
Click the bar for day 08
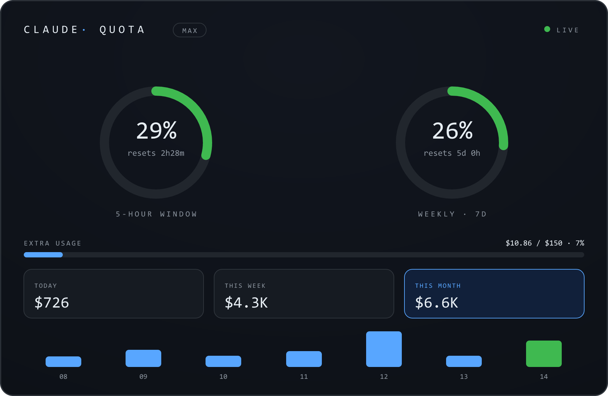coord(63,362)
